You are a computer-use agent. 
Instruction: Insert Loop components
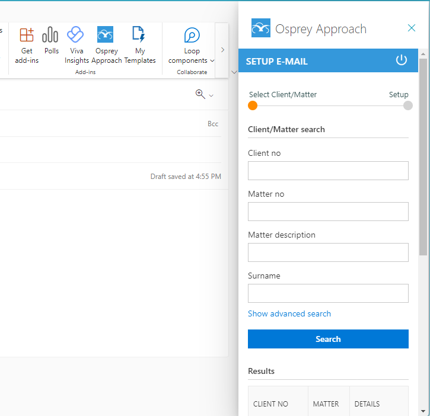pyautogui.click(x=192, y=46)
